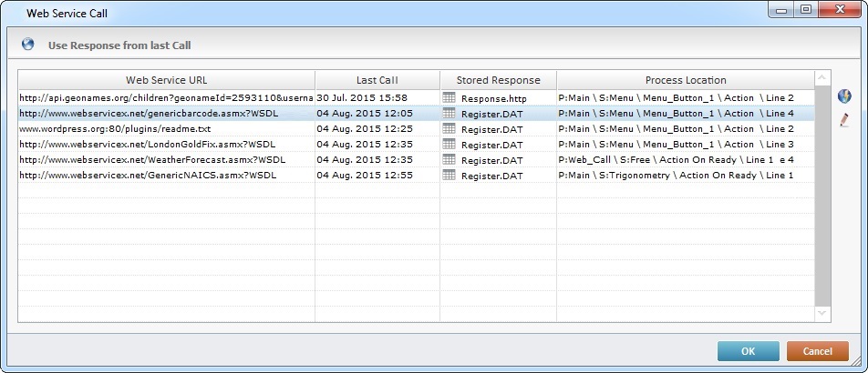Select the api.geonames.org URL row
The height and width of the screenshot is (373, 868).
click(x=166, y=97)
